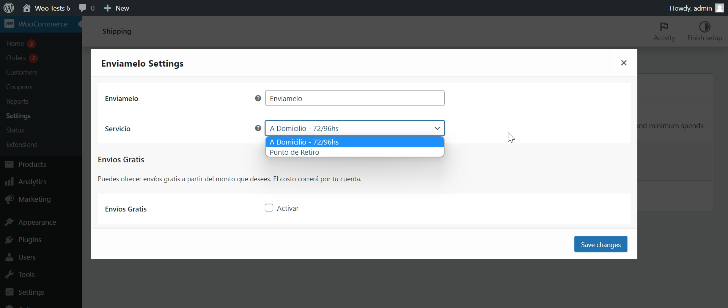
Task: Click the help icon next to Enviamelo field
Action: coord(258,98)
